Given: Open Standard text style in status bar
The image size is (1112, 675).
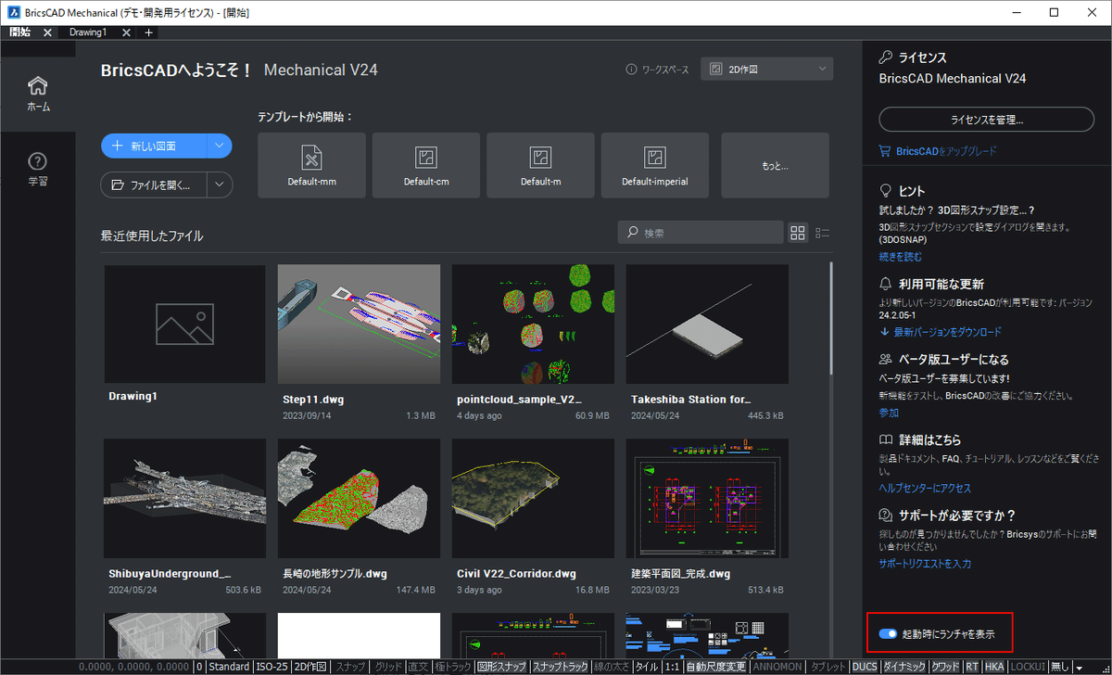Looking at the screenshot, I should [229, 667].
